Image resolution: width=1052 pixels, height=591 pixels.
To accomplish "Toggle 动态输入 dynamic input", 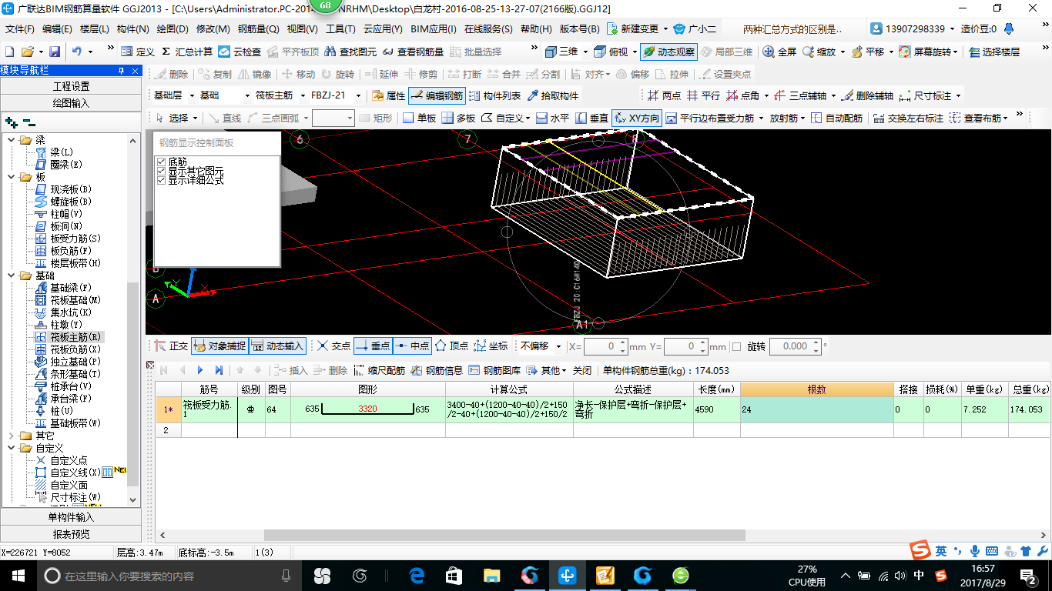I will (x=278, y=346).
